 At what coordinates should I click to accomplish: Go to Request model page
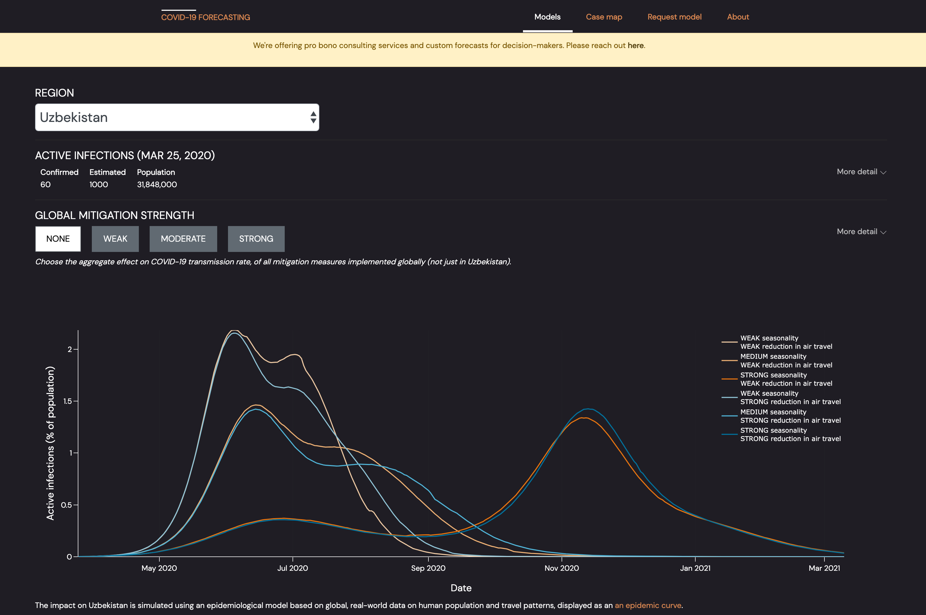(x=674, y=17)
